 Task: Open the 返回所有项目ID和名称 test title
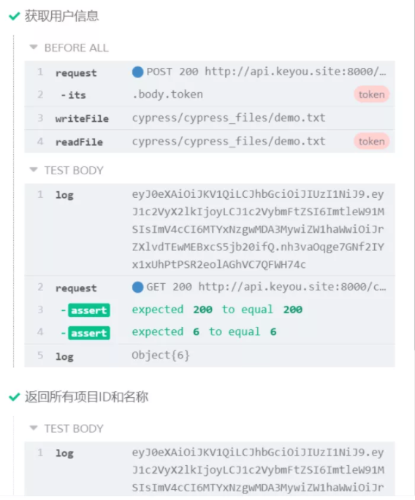[x=86, y=397]
